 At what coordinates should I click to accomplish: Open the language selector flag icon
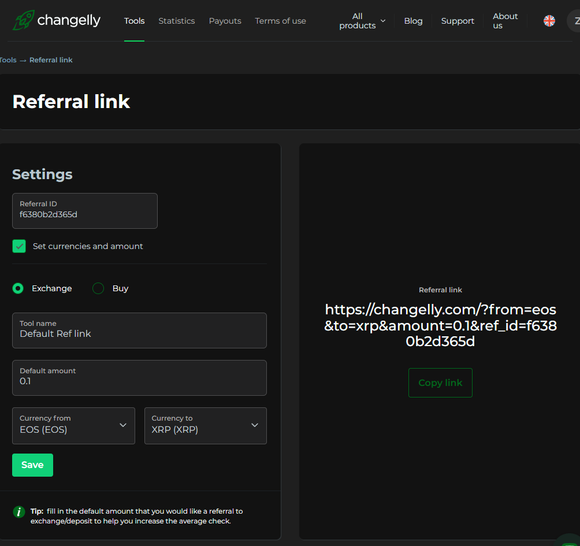tap(549, 21)
